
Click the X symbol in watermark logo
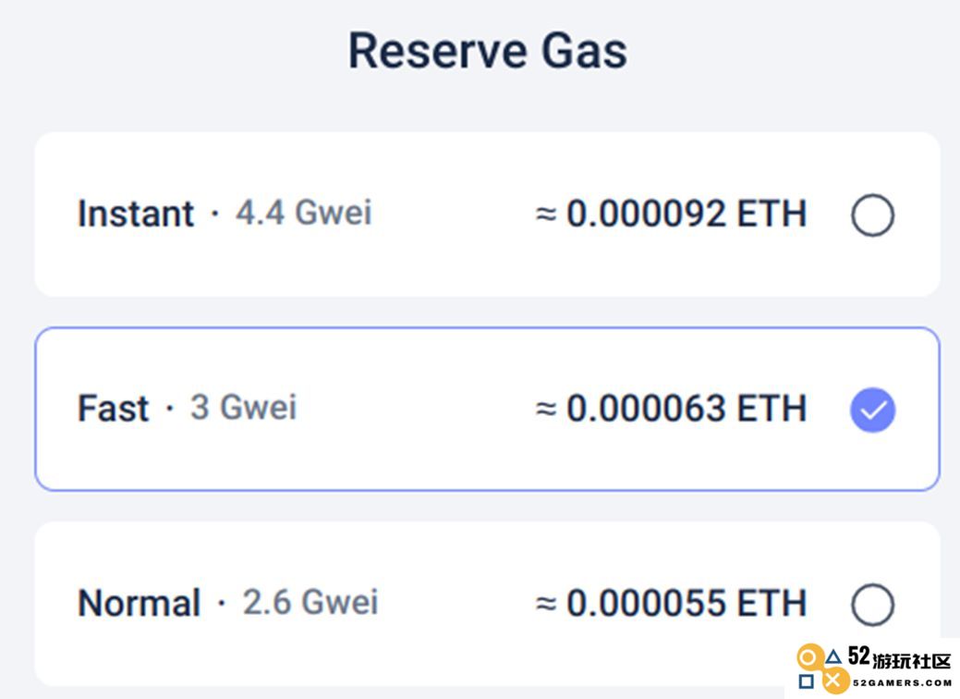pos(832,680)
